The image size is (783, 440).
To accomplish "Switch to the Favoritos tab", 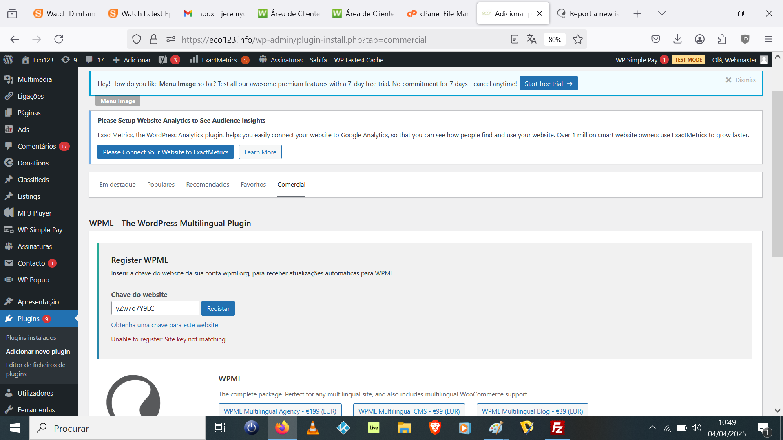I will [x=253, y=185].
